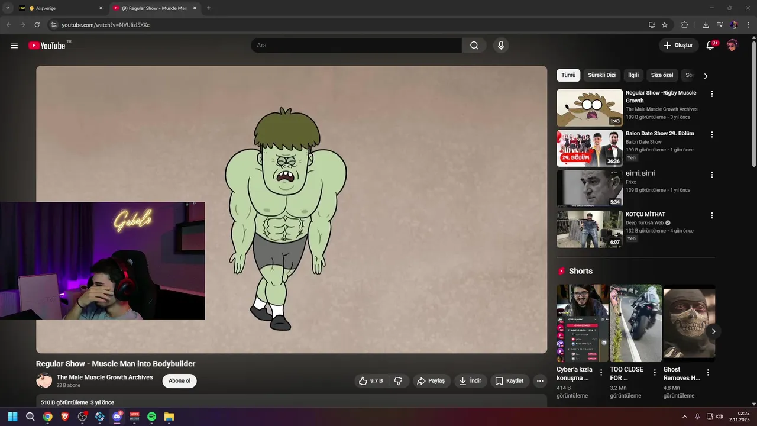757x426 pixels.
Task: Open more actions for the video
Action: (x=540, y=381)
